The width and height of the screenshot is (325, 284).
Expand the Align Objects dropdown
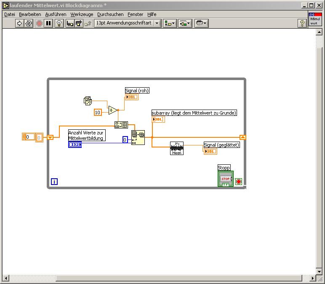pos(170,23)
